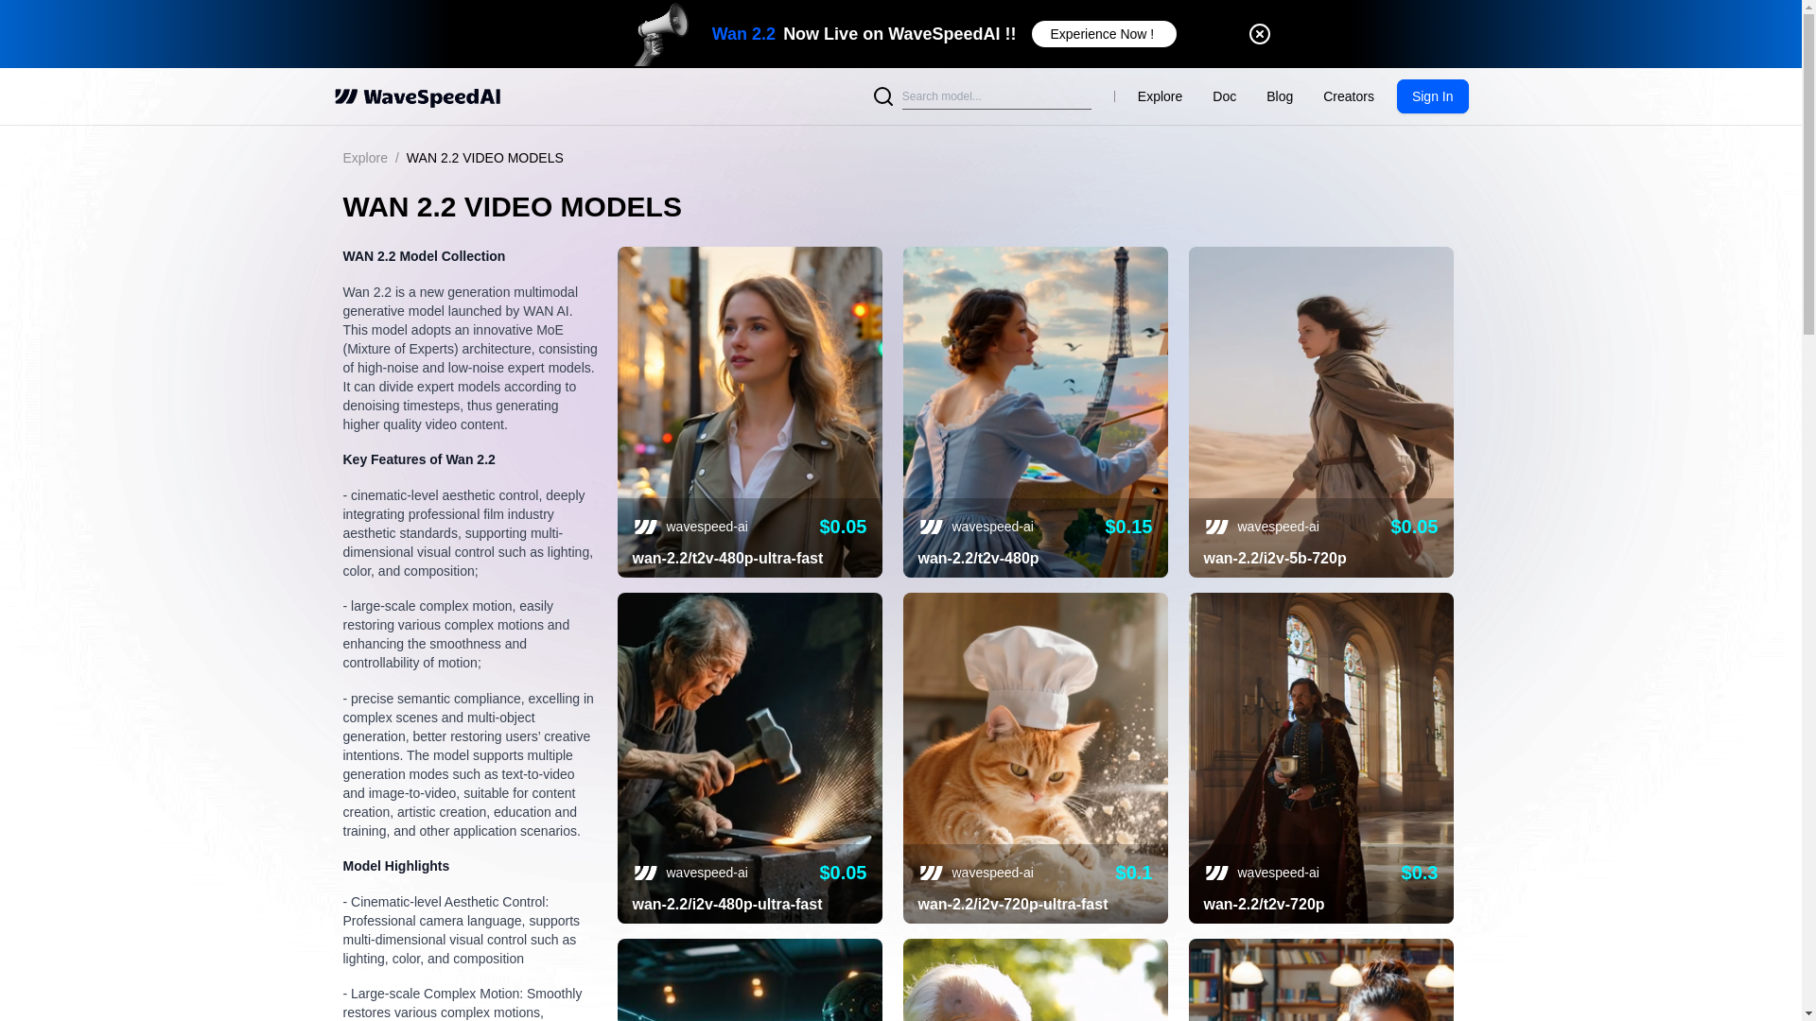Screen dimensions: 1816x1021
Task: Open the wan-2.2/i2v-480p-ultra-fast blacksmith card
Action: (x=749, y=758)
